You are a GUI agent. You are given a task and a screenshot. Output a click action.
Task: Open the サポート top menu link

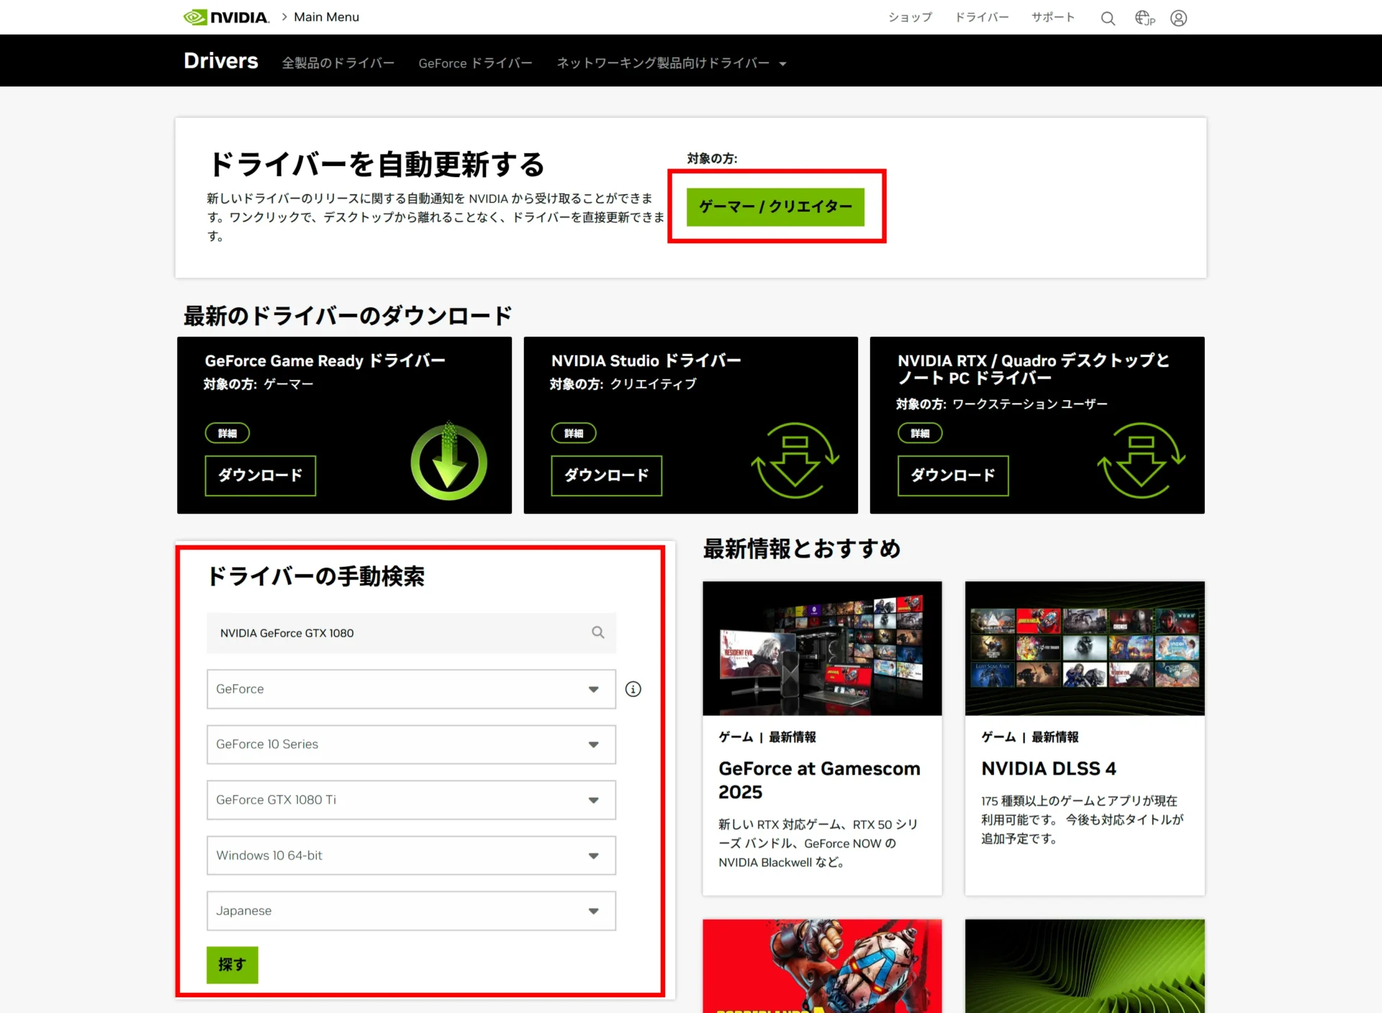coord(1052,17)
